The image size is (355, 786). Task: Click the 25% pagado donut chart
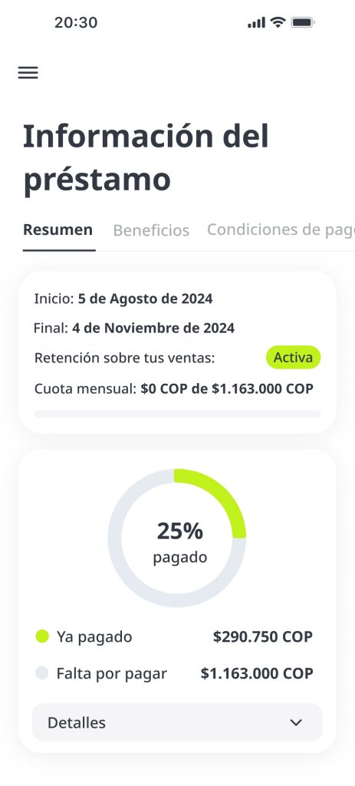177,538
